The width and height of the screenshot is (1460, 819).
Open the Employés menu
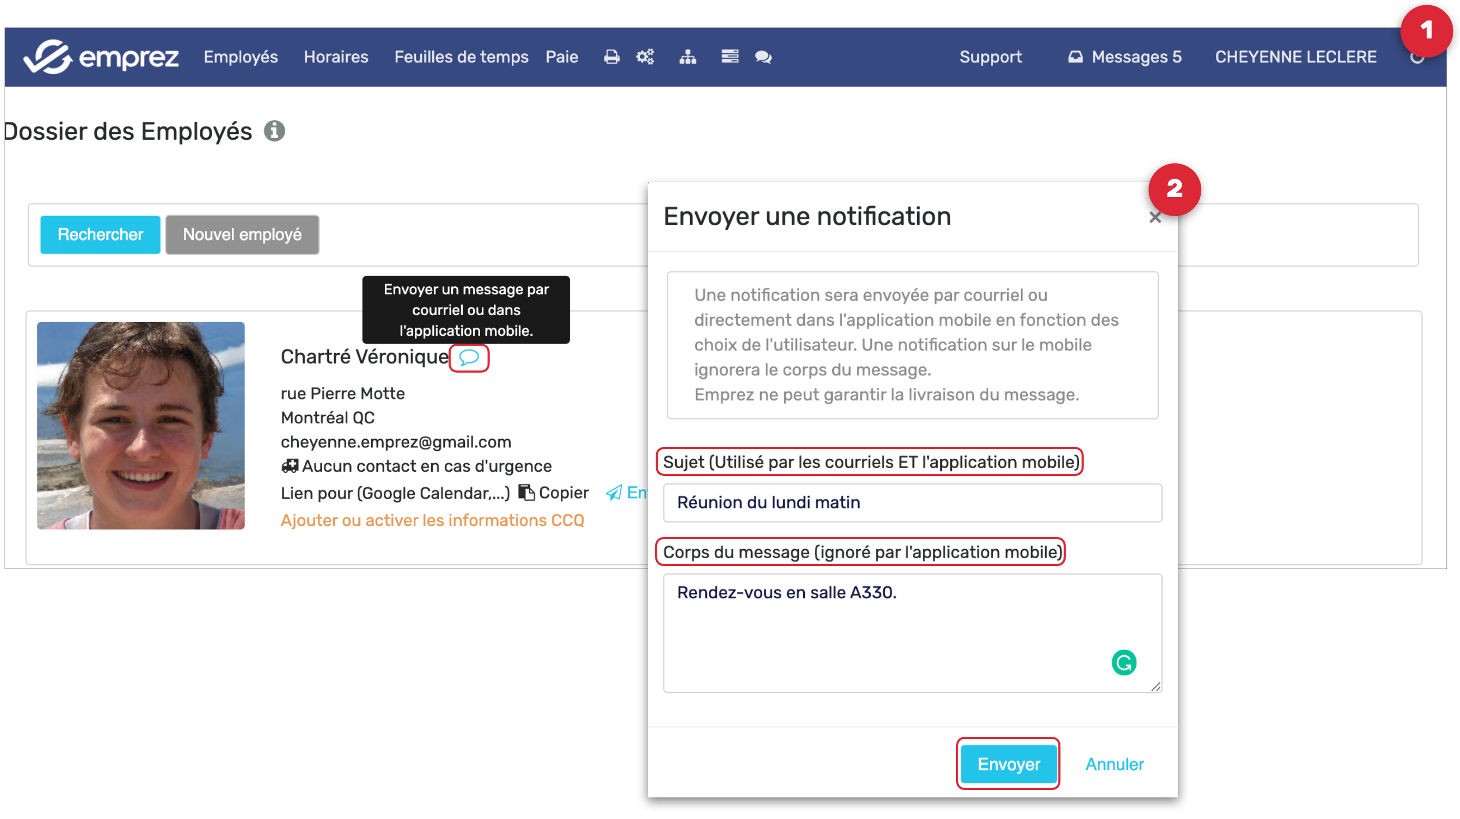point(240,57)
